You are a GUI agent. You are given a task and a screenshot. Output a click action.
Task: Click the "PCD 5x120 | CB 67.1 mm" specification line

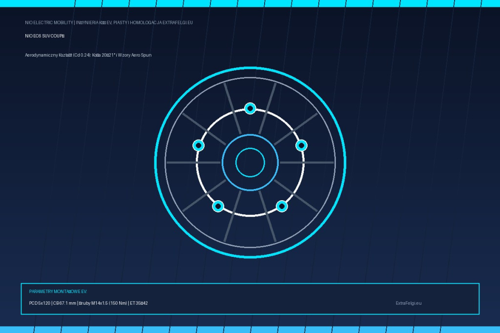click(88, 303)
